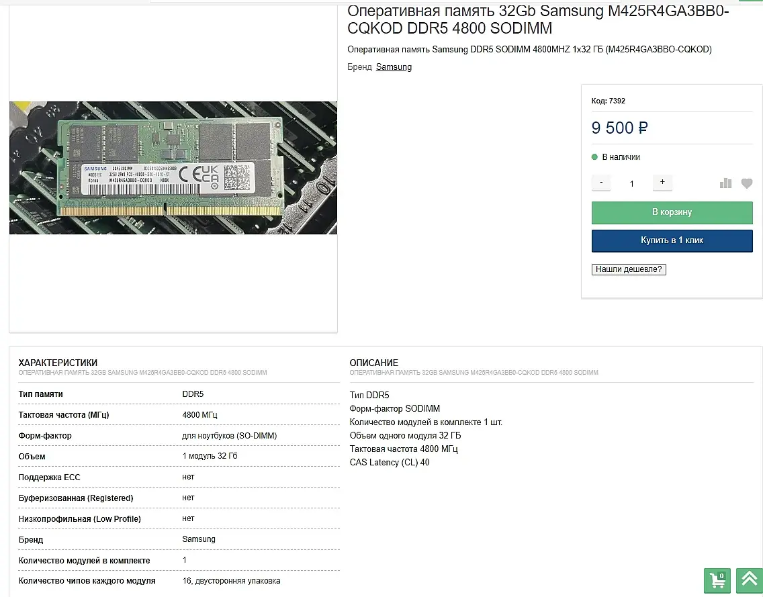Image resolution: width=763 pixels, height=597 pixels.
Task: Jump to page top arrow icon
Action: point(750,580)
